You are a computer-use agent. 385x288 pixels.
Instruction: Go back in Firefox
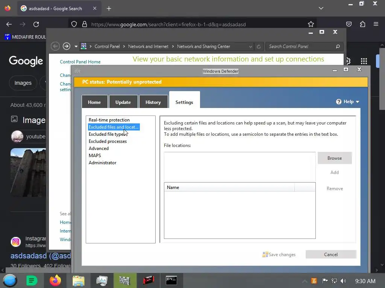pyautogui.click(x=9, y=24)
